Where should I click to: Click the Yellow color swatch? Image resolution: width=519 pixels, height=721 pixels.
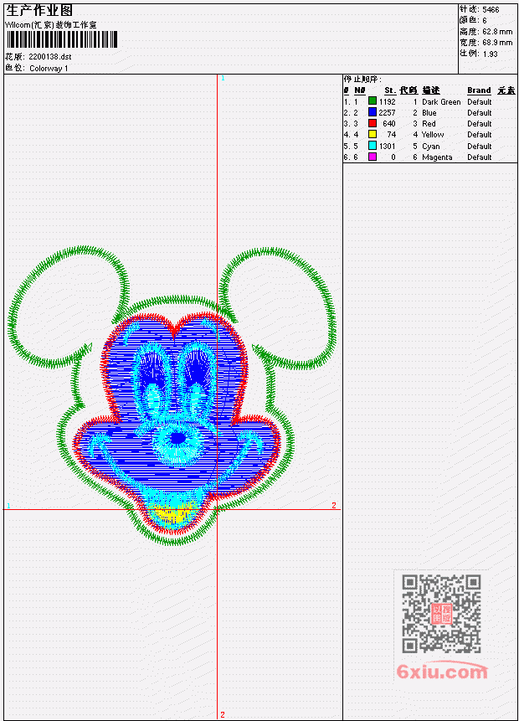(373, 134)
